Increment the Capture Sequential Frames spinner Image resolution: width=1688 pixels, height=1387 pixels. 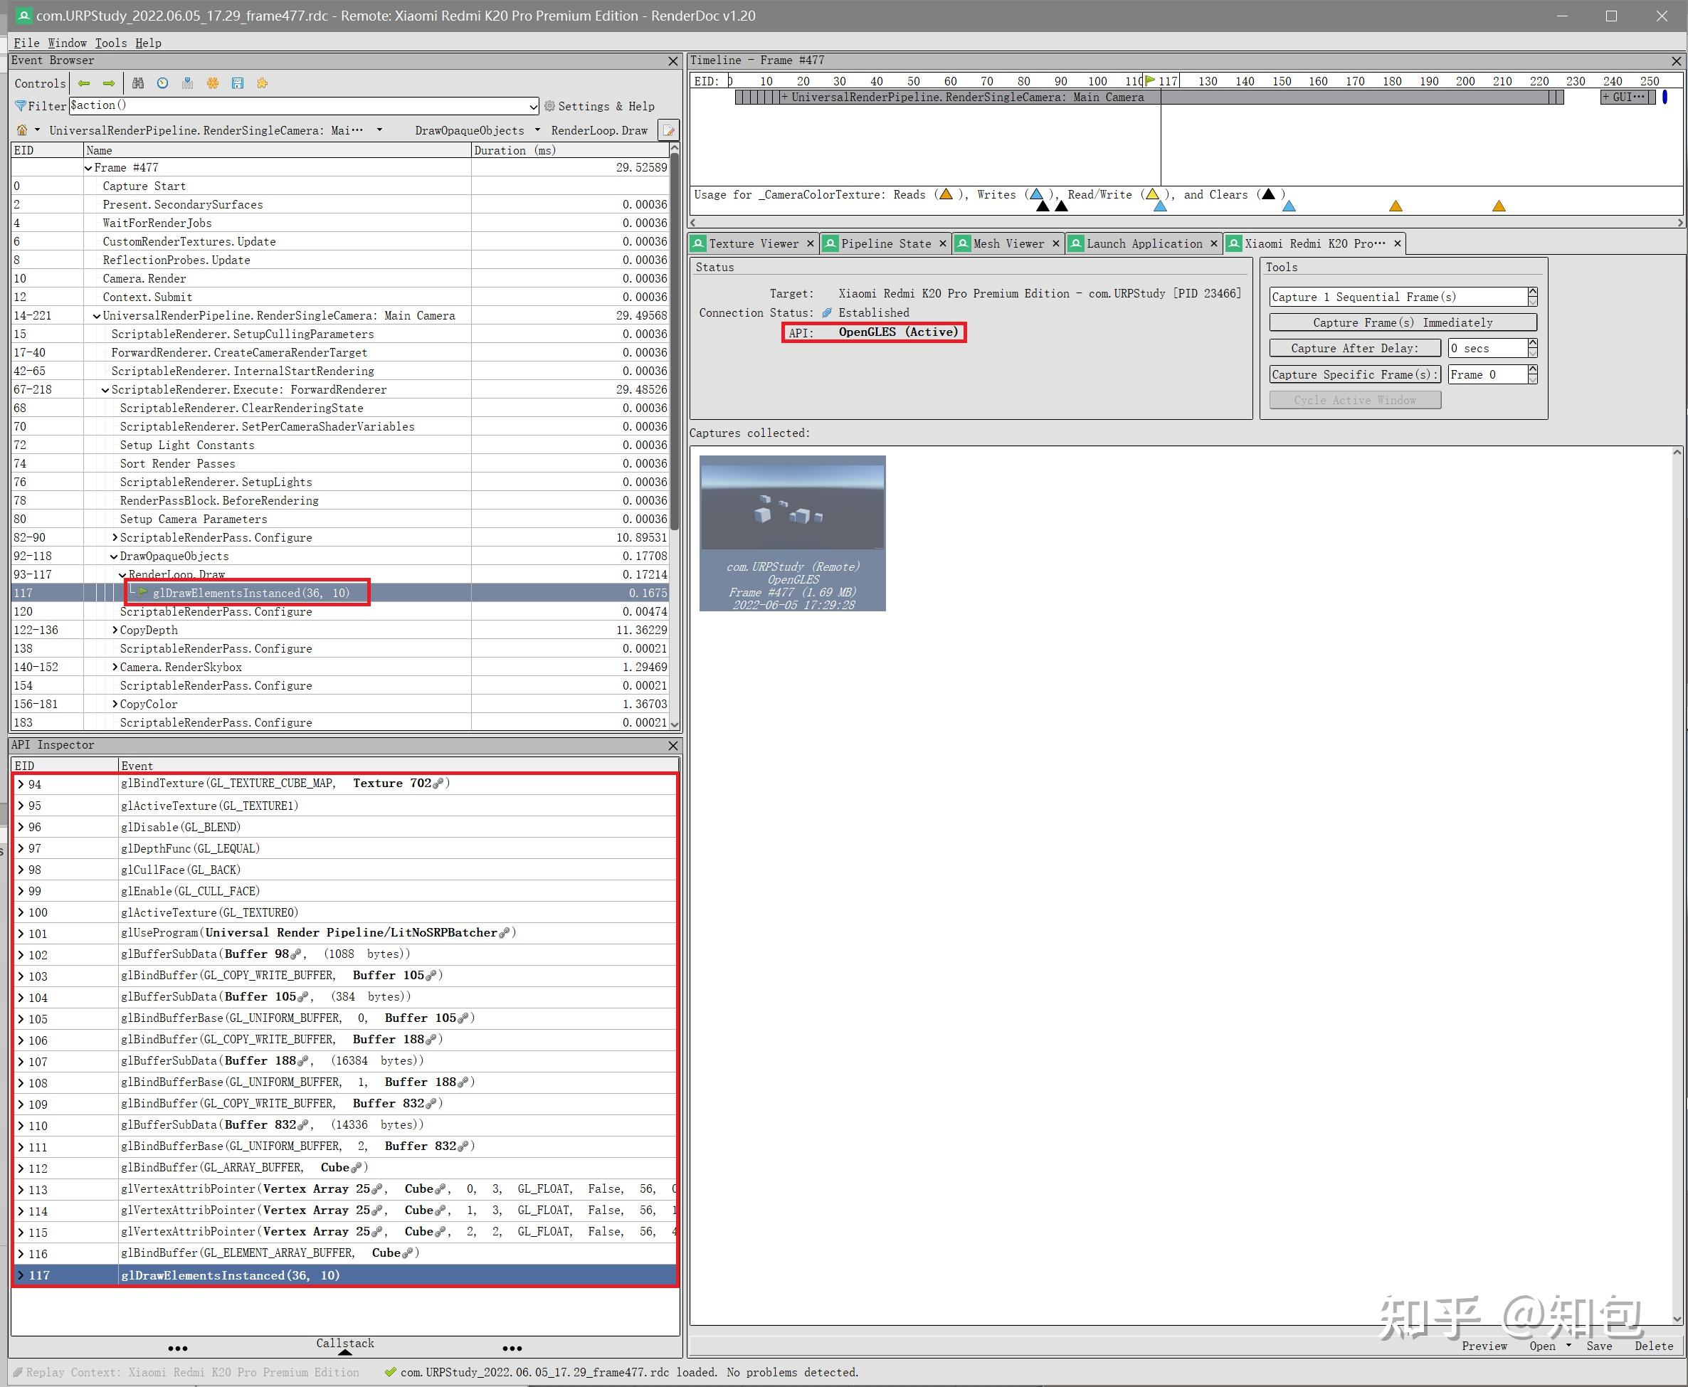point(1532,292)
